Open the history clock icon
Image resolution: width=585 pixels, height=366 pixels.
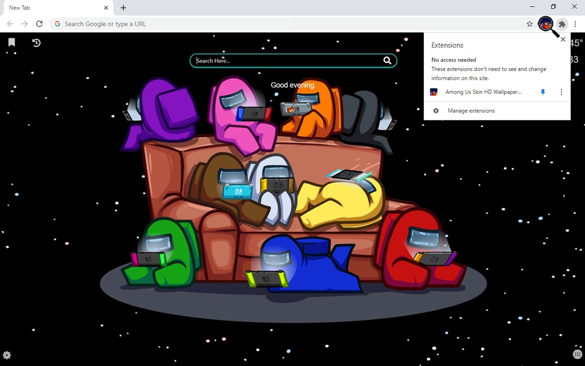coord(37,43)
